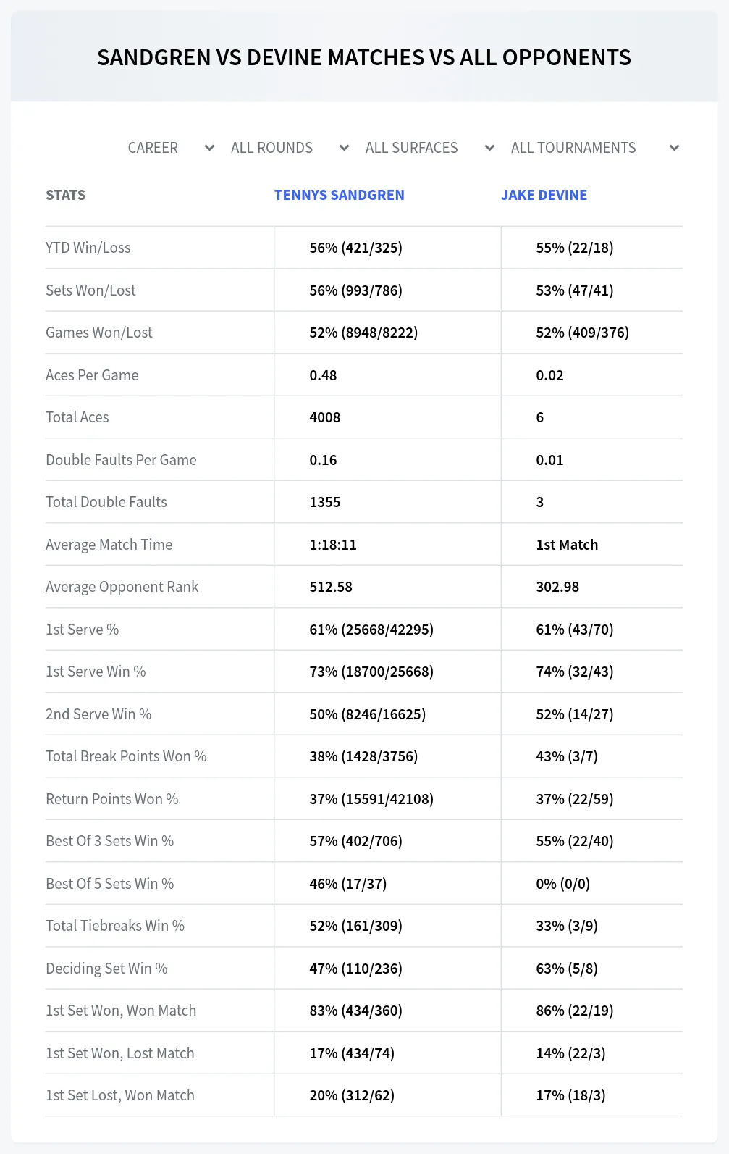Open the ALL SURFACES dropdown

click(x=430, y=148)
